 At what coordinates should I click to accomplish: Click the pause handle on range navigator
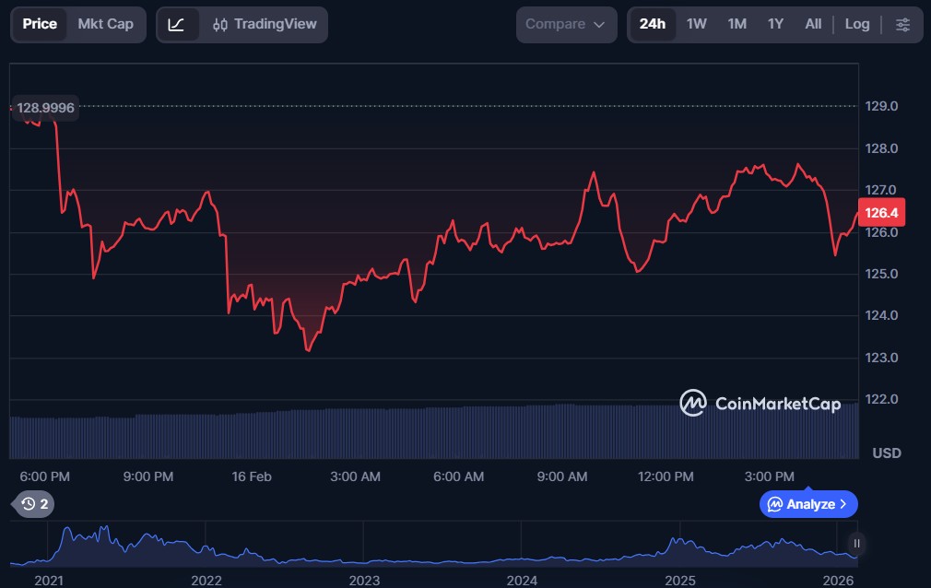[857, 543]
